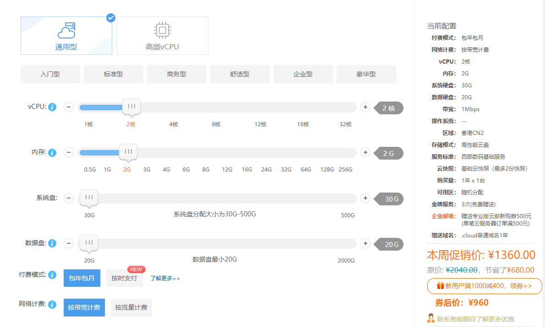The width and height of the screenshot is (545, 327).
Task: Open the 数据盘 info tooltip icon
Action: coord(52,243)
